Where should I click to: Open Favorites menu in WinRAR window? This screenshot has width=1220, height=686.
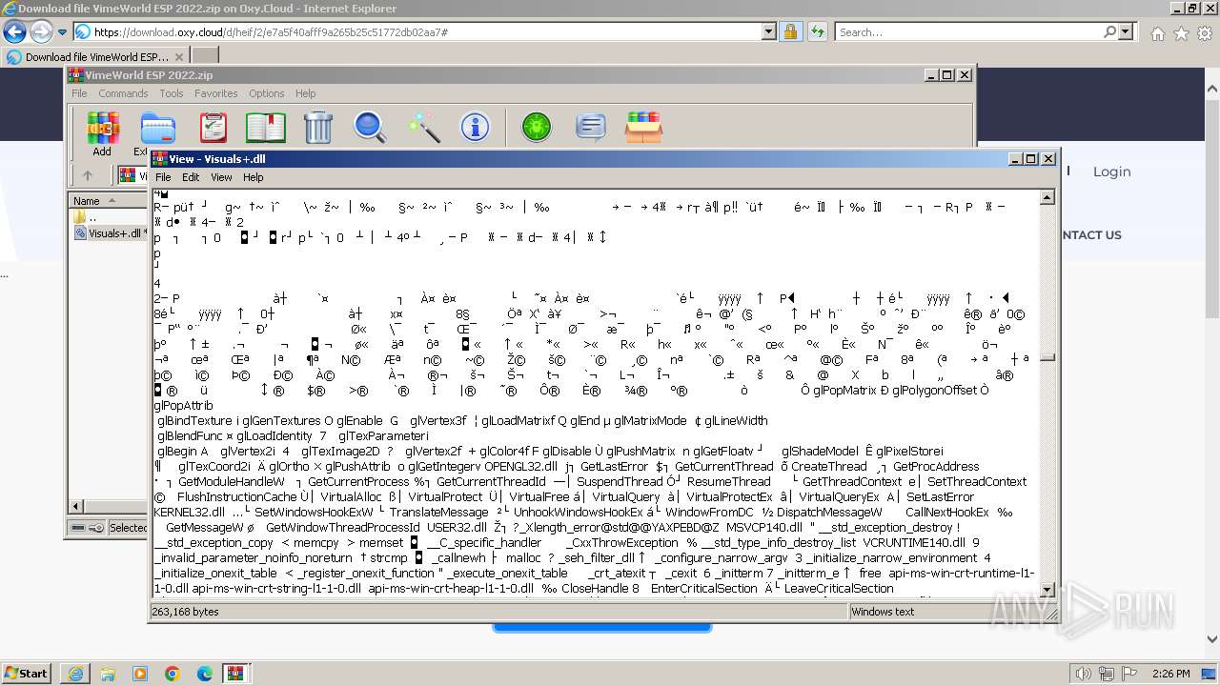point(216,93)
